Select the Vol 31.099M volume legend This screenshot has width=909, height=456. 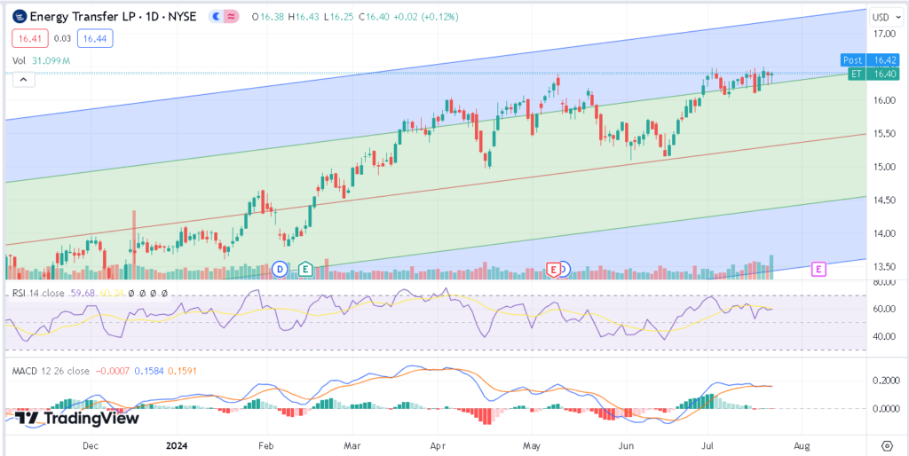pos(41,60)
